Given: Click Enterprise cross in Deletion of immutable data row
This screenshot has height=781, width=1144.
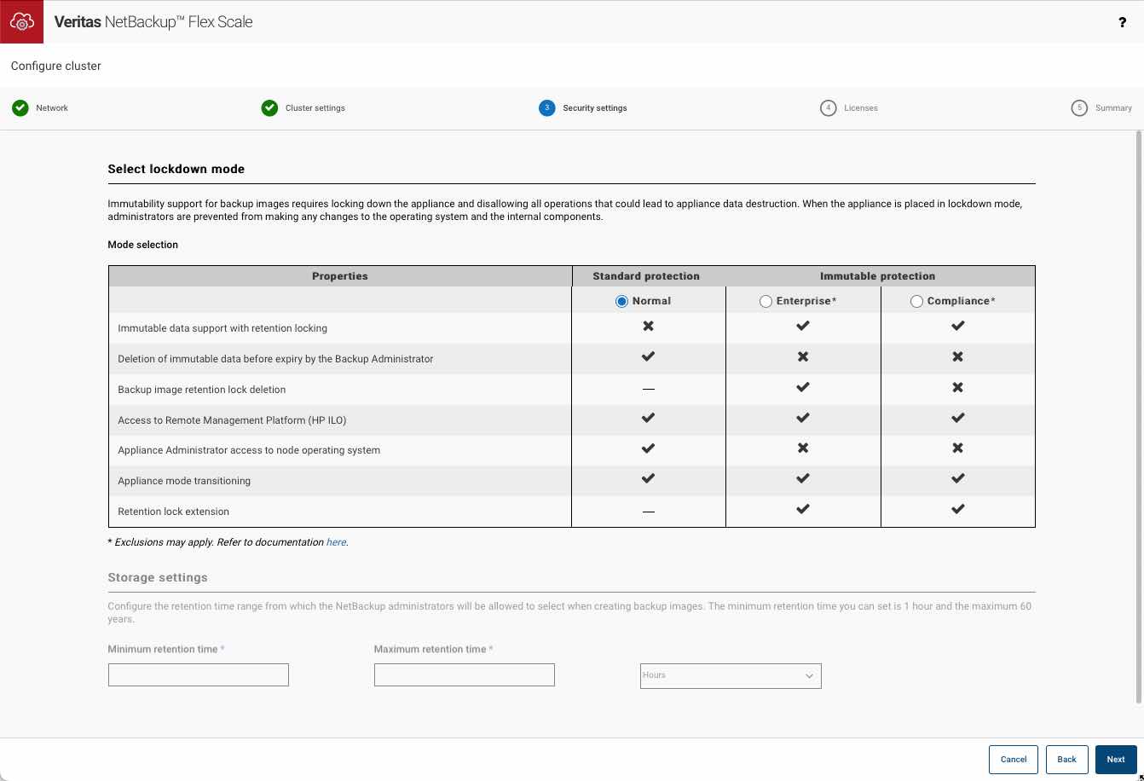Looking at the screenshot, I should 802,357.
